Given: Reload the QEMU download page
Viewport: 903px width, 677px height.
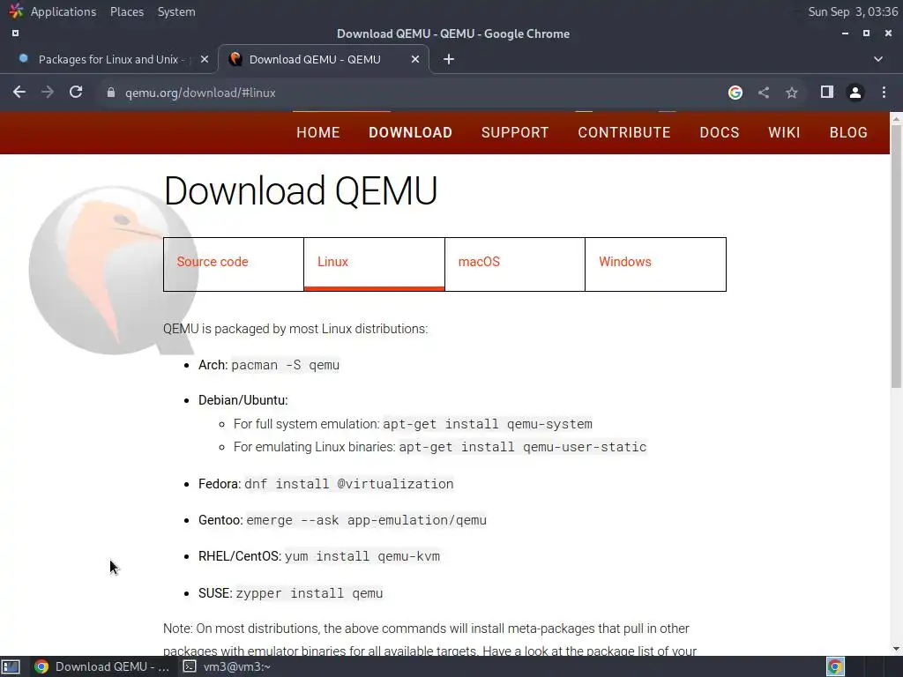Looking at the screenshot, I should (x=76, y=92).
